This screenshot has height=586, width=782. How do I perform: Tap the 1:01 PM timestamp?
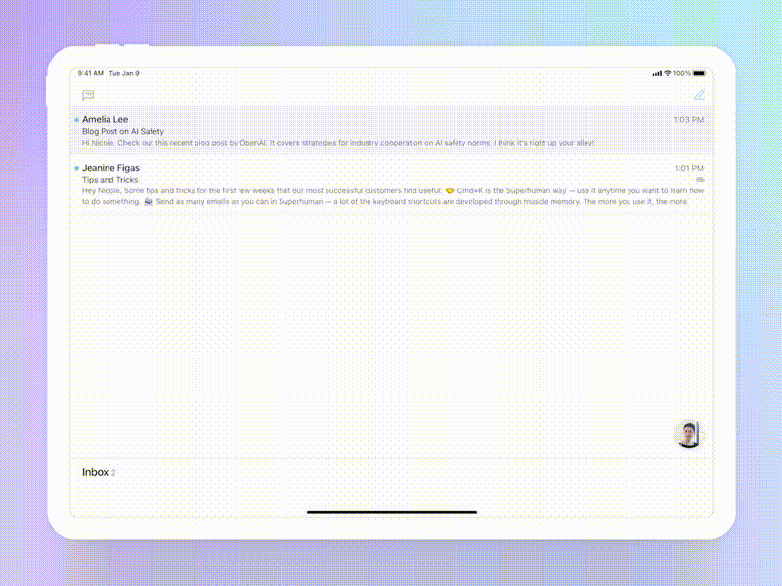pos(689,168)
